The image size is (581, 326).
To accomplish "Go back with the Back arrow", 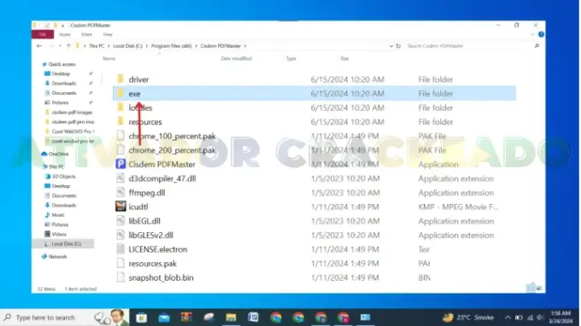I will 39,46.
